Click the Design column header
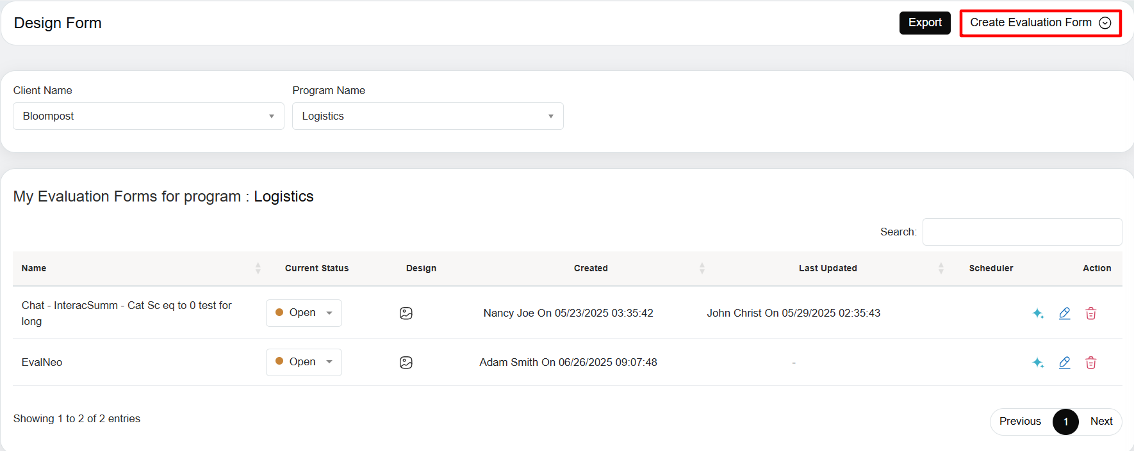 click(x=421, y=268)
